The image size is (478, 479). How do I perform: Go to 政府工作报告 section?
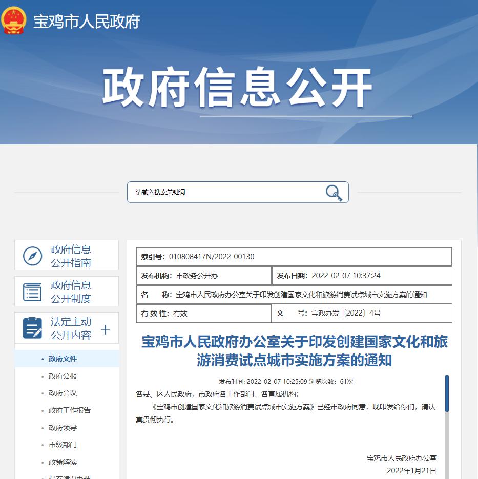click(x=69, y=410)
